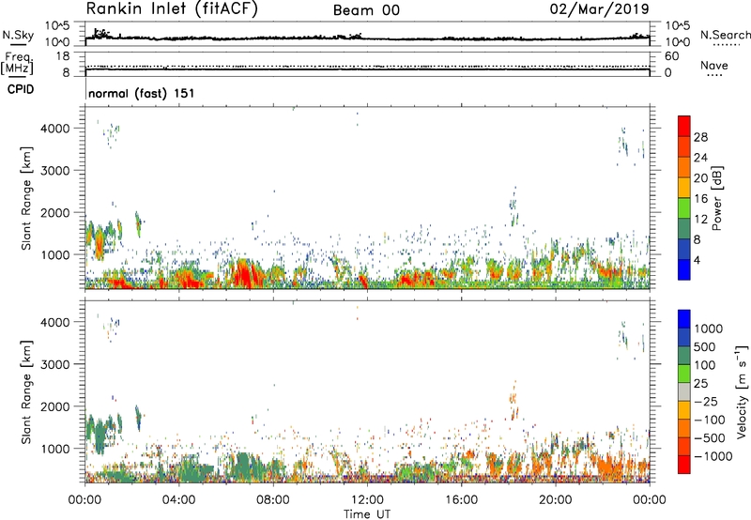Image resolution: width=751 pixels, height=520 pixels.
Task: Click the "-100" Velocity color bar label
Action: 711,420
